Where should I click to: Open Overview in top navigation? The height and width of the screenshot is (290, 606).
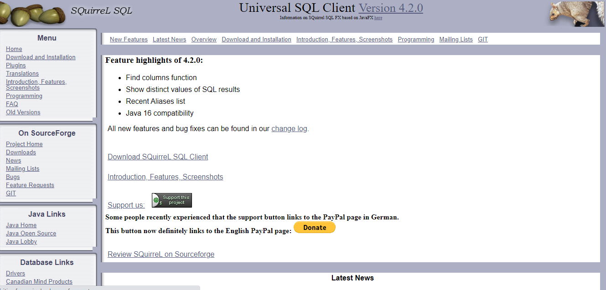point(204,40)
